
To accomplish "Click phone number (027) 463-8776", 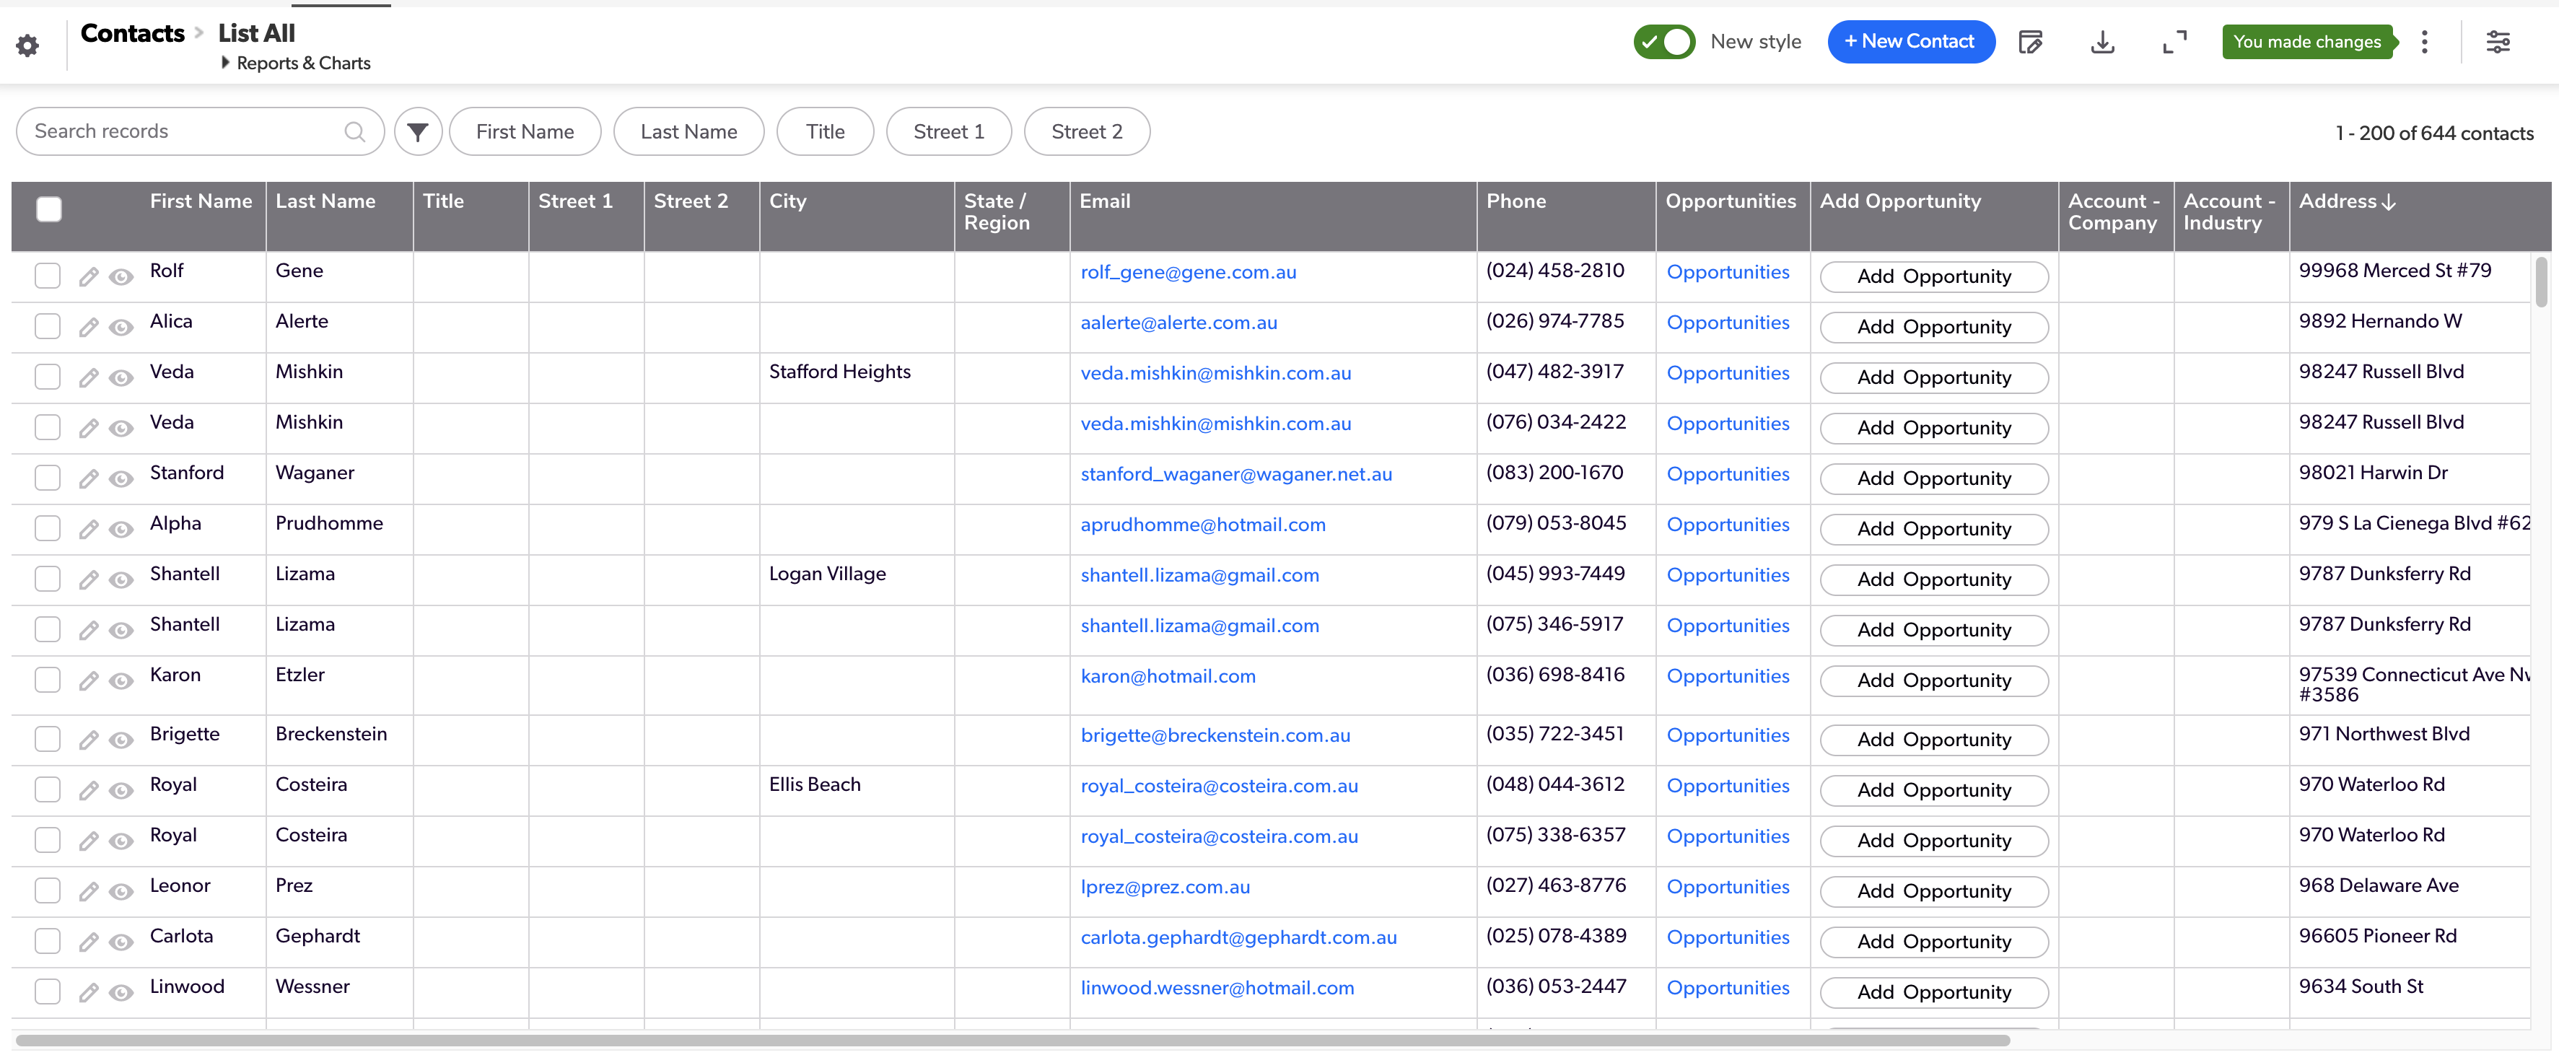I will (1556, 886).
